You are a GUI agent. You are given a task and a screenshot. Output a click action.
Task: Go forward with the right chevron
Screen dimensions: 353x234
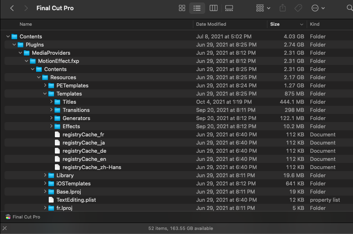coord(26,8)
